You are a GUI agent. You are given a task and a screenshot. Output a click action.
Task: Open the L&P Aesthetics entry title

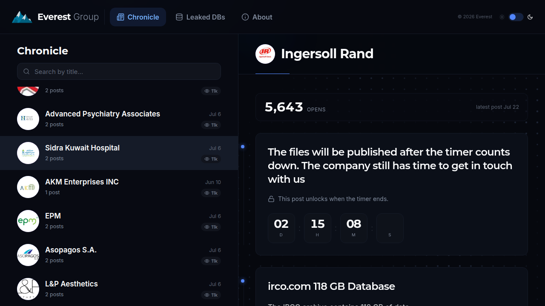click(x=72, y=284)
